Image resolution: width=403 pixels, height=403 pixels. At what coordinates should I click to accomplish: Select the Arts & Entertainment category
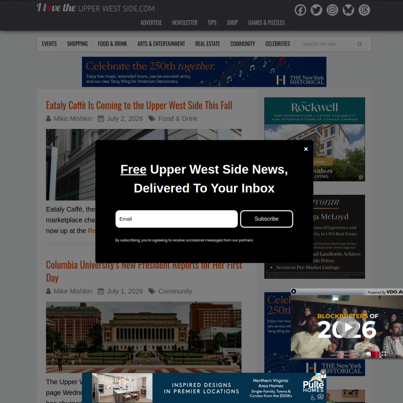[161, 44]
